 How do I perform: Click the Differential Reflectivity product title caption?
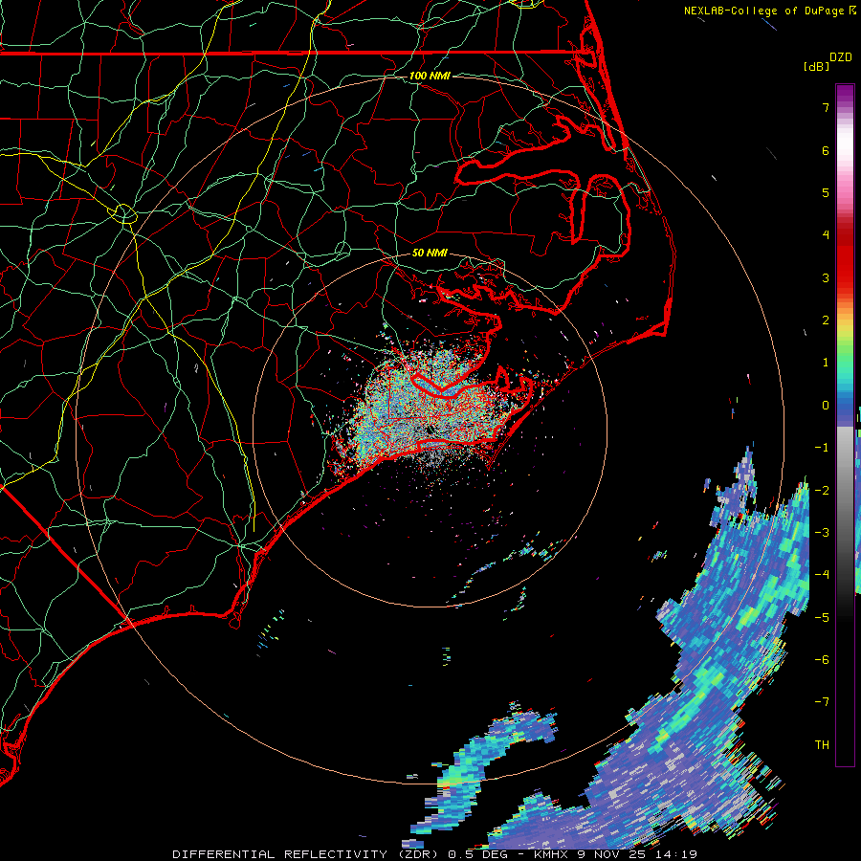click(x=435, y=854)
